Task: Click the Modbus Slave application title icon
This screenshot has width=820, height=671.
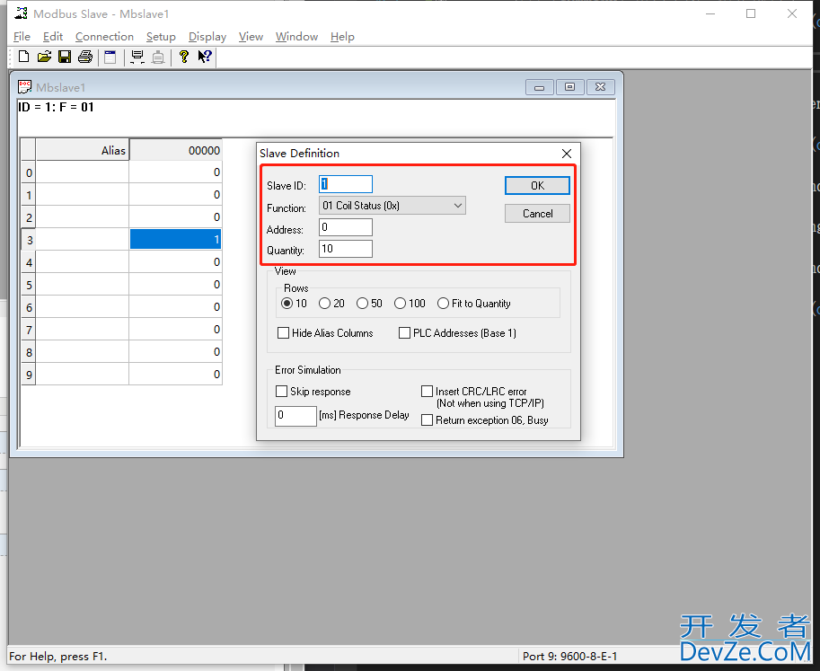Action: coord(21,13)
